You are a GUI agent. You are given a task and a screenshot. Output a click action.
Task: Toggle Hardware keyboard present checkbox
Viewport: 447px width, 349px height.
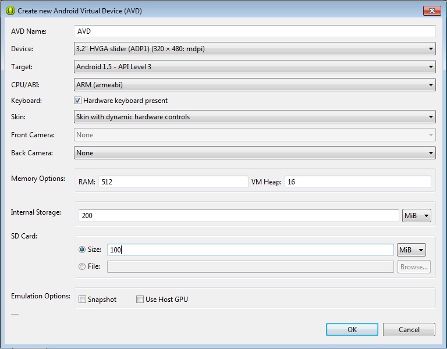pyautogui.click(x=77, y=100)
